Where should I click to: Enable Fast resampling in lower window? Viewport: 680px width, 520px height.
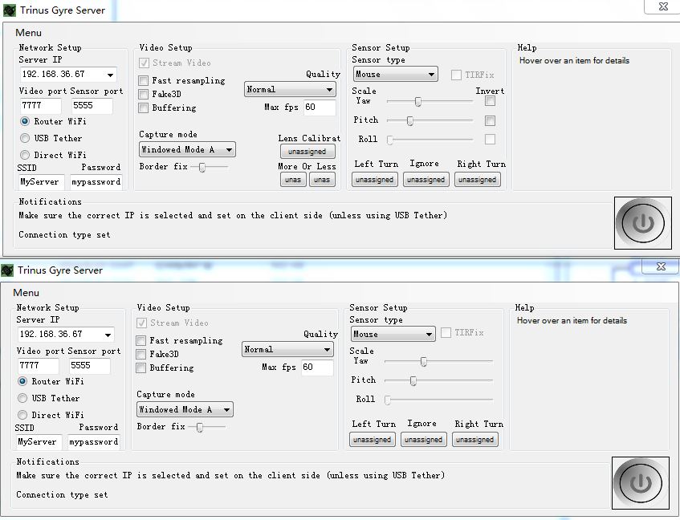(141, 340)
